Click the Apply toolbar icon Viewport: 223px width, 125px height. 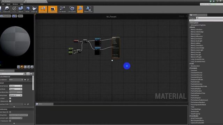(14, 9)
